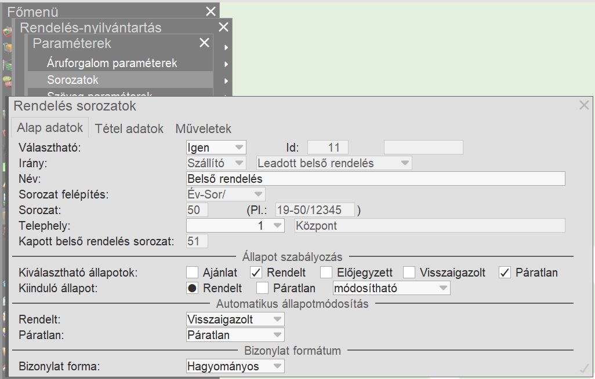The width and height of the screenshot is (595, 379).
Task: Close the Rendelés sorozatok dialog
Action: tap(585, 105)
